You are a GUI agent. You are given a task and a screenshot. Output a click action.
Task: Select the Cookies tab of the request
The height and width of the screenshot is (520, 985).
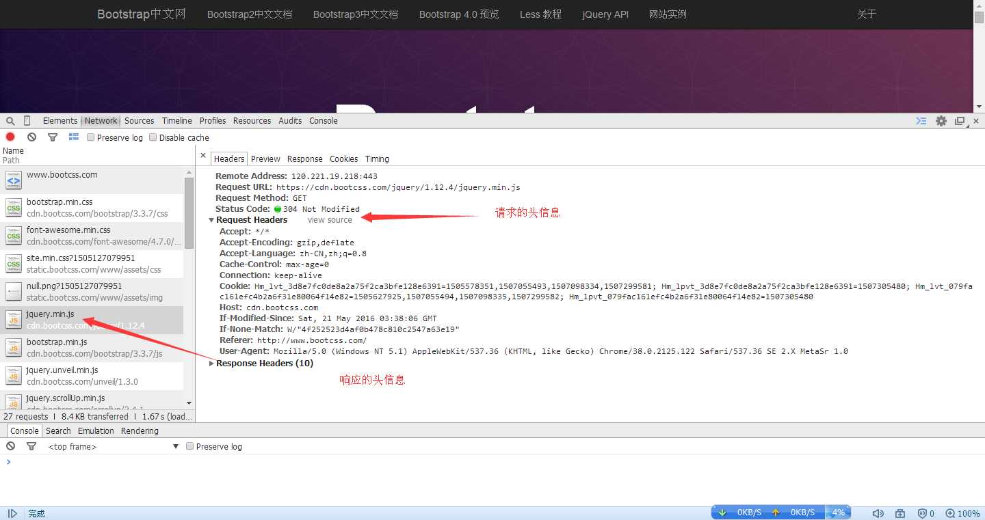[x=344, y=159]
